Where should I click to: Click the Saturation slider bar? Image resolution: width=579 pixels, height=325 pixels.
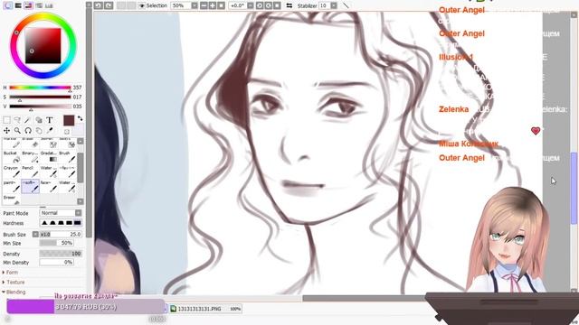(x=40, y=97)
